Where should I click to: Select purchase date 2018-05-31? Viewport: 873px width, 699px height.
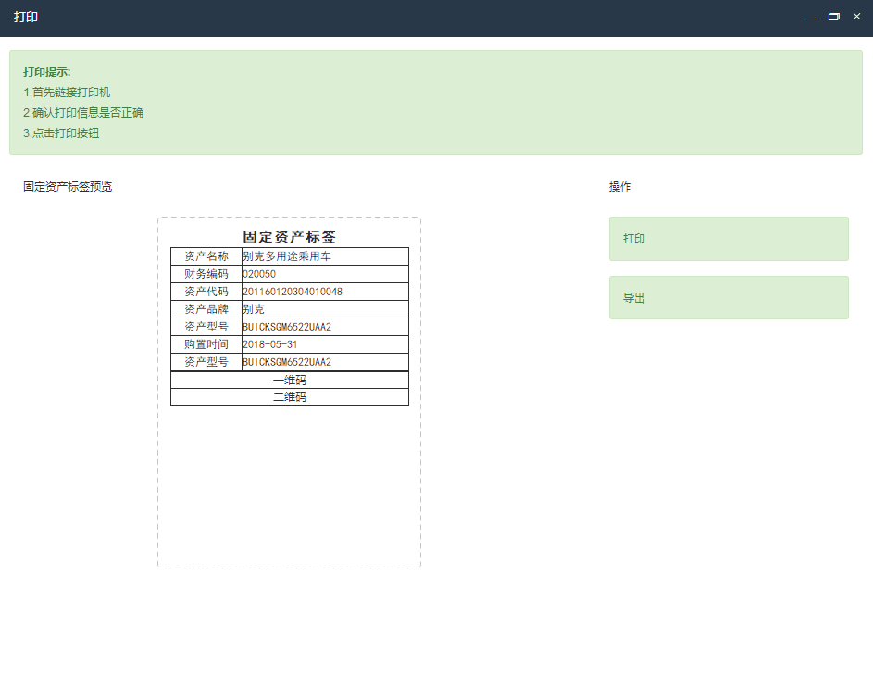[270, 344]
